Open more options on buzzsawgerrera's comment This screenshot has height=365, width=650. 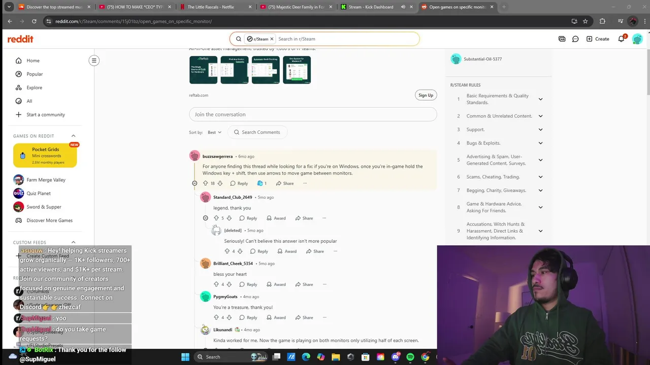point(305,183)
